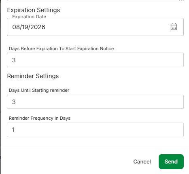Click the Days Before Expiration To Start label
Screen dimensions: 189x174
point(62,49)
